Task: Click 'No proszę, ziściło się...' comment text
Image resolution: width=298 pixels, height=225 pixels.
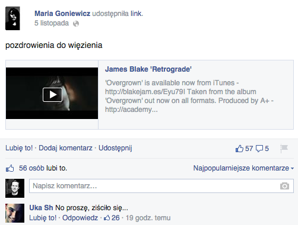Action: (x=91, y=208)
